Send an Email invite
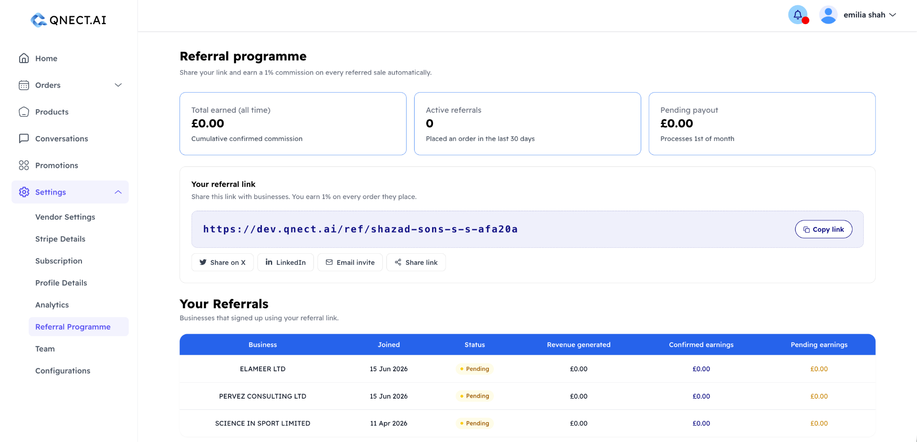Screen dimensions: 917x442 350,262
